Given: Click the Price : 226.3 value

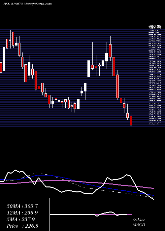Looking at the screenshot, I should pos(22,226).
